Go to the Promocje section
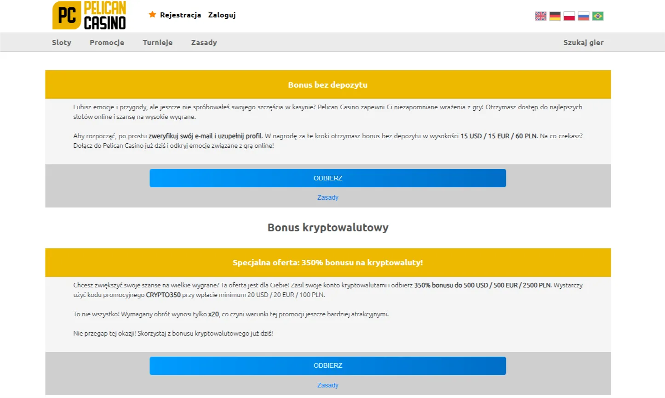 coord(107,43)
